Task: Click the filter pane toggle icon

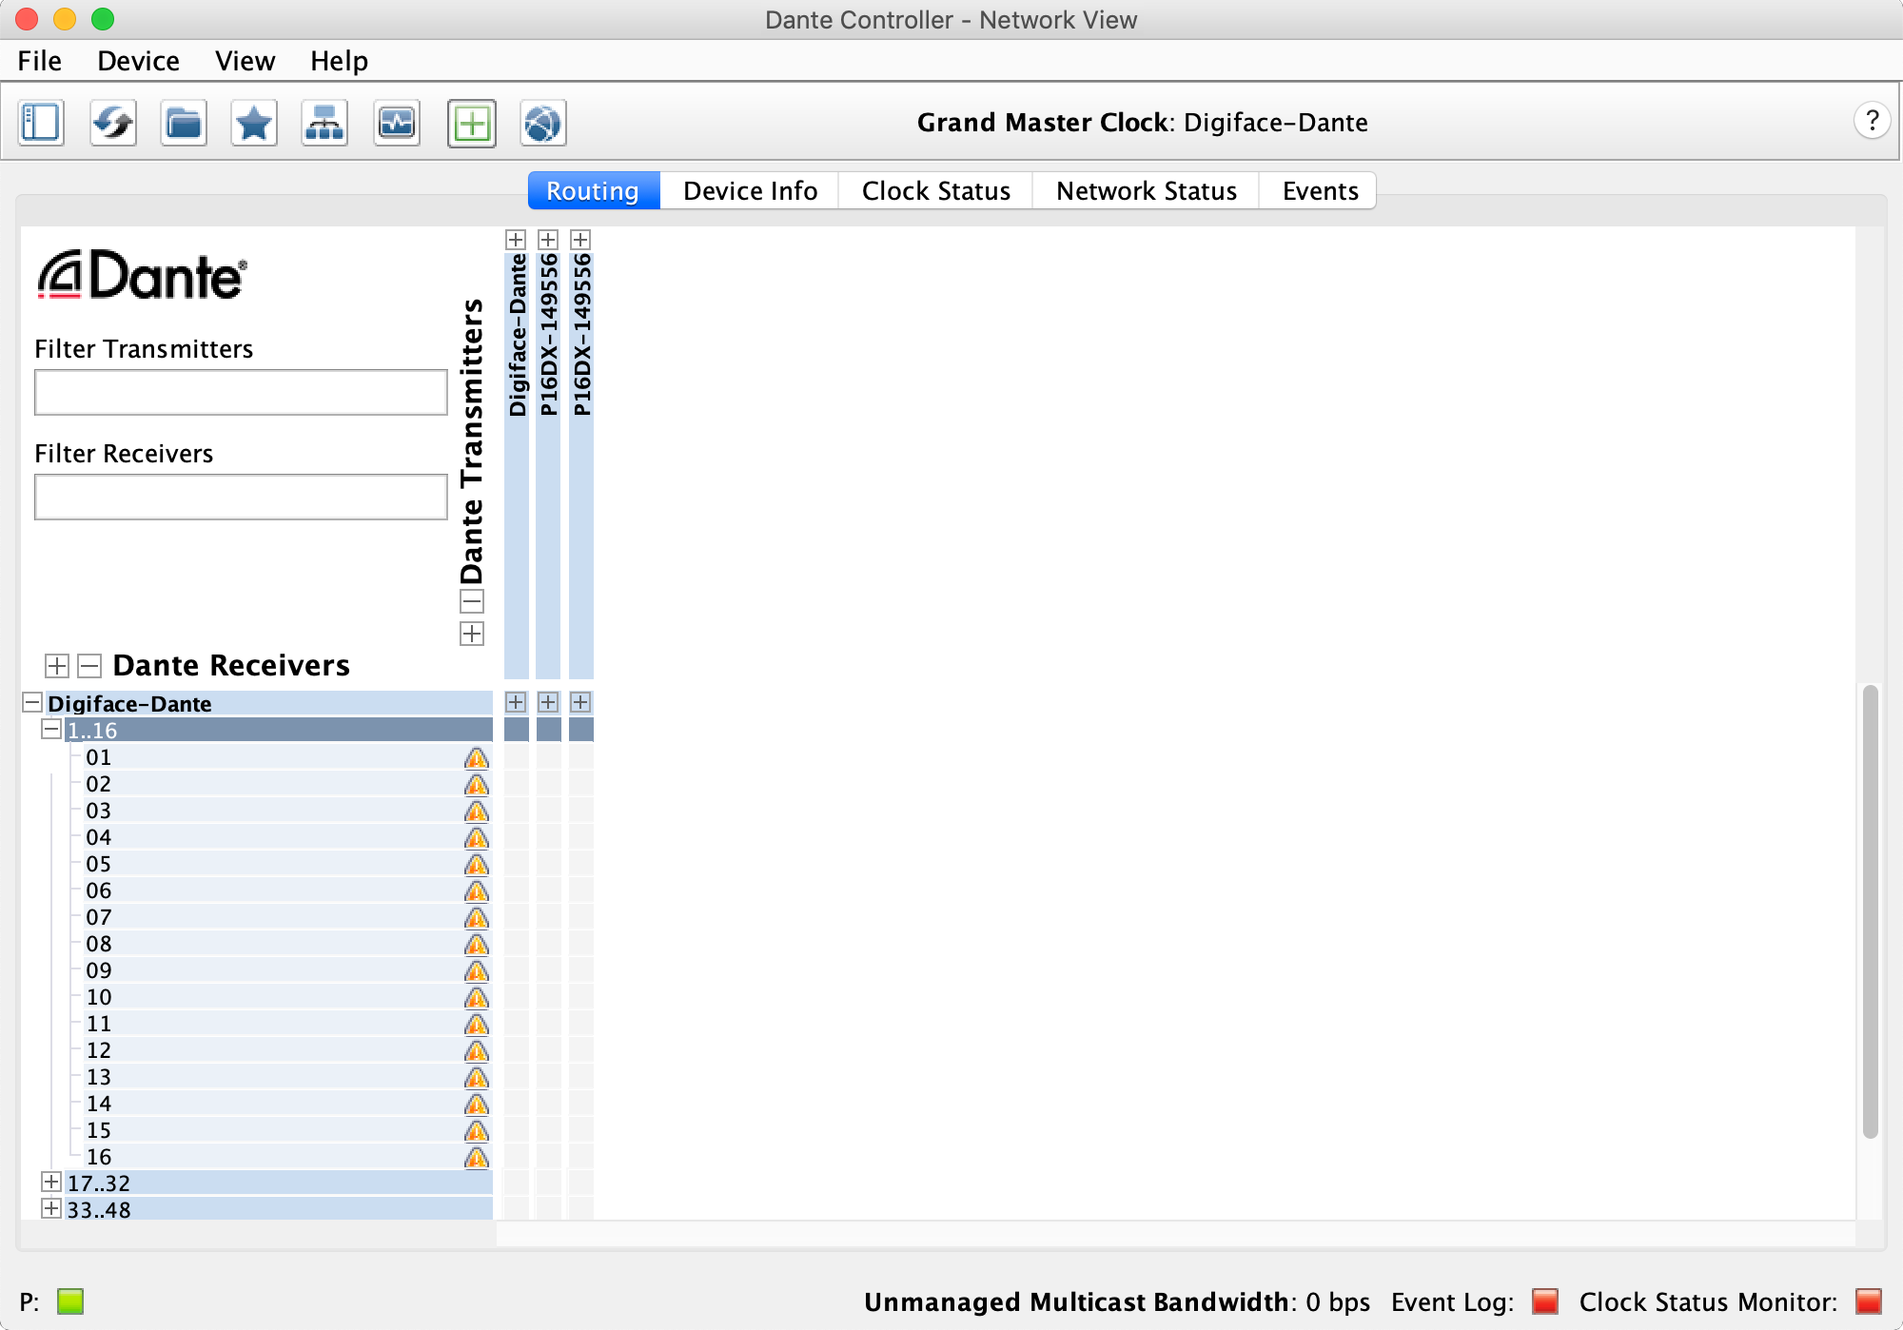Action: [41, 123]
